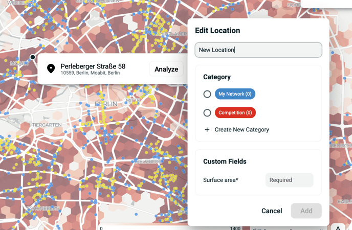
Task: Click the Perleberger Straße 58 address text
Action: [x=93, y=66]
